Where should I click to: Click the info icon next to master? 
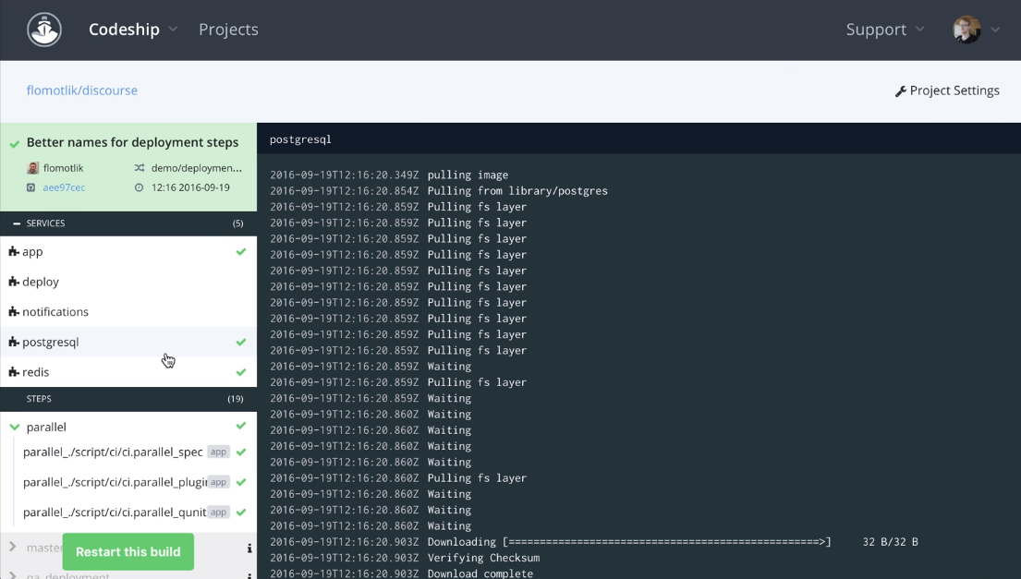pyautogui.click(x=249, y=547)
